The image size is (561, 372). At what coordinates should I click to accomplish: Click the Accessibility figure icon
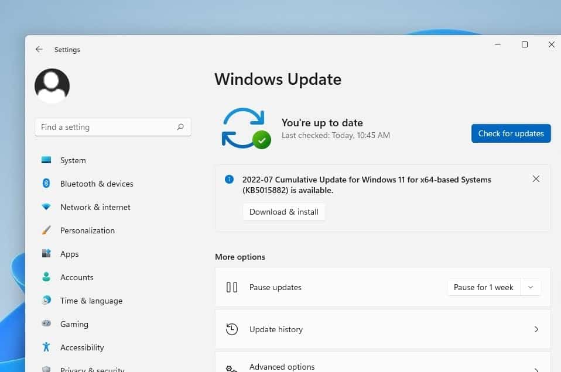click(x=46, y=347)
